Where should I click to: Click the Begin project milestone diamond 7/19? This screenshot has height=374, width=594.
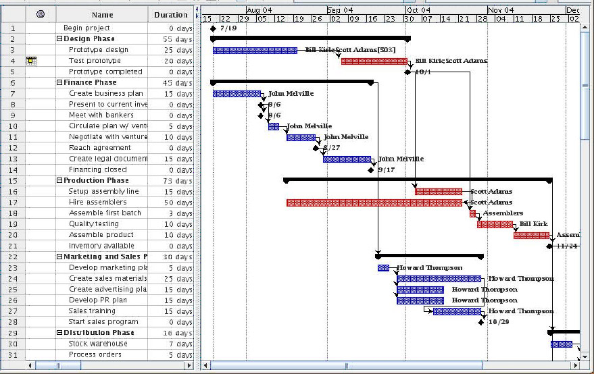click(x=213, y=28)
